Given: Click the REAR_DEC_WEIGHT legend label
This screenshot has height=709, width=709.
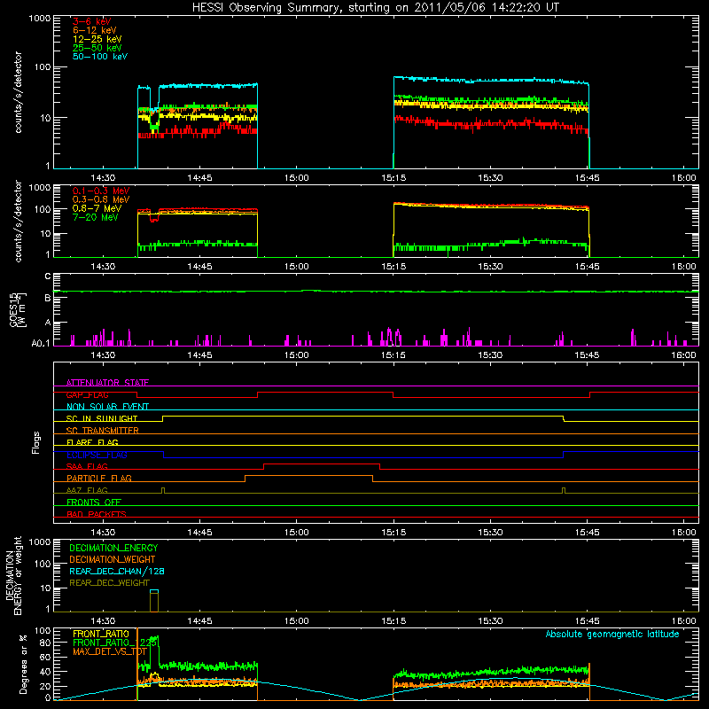Looking at the screenshot, I should 109,583.
